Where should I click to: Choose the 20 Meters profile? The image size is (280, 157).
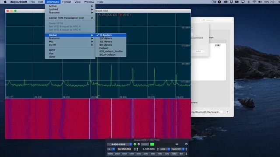click(x=111, y=38)
